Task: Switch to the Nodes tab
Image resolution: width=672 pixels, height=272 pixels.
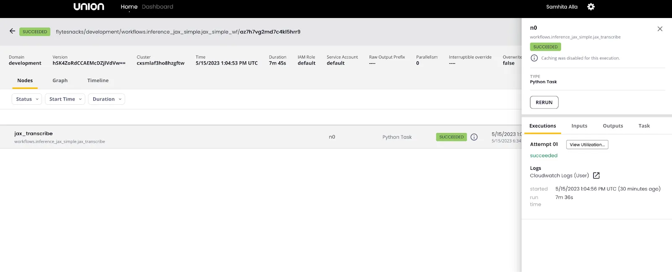Action: pos(25,80)
